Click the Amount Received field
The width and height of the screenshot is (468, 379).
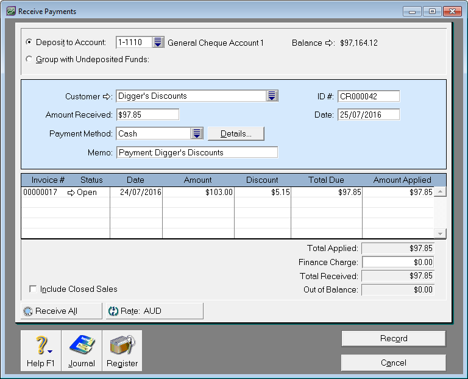coord(147,115)
